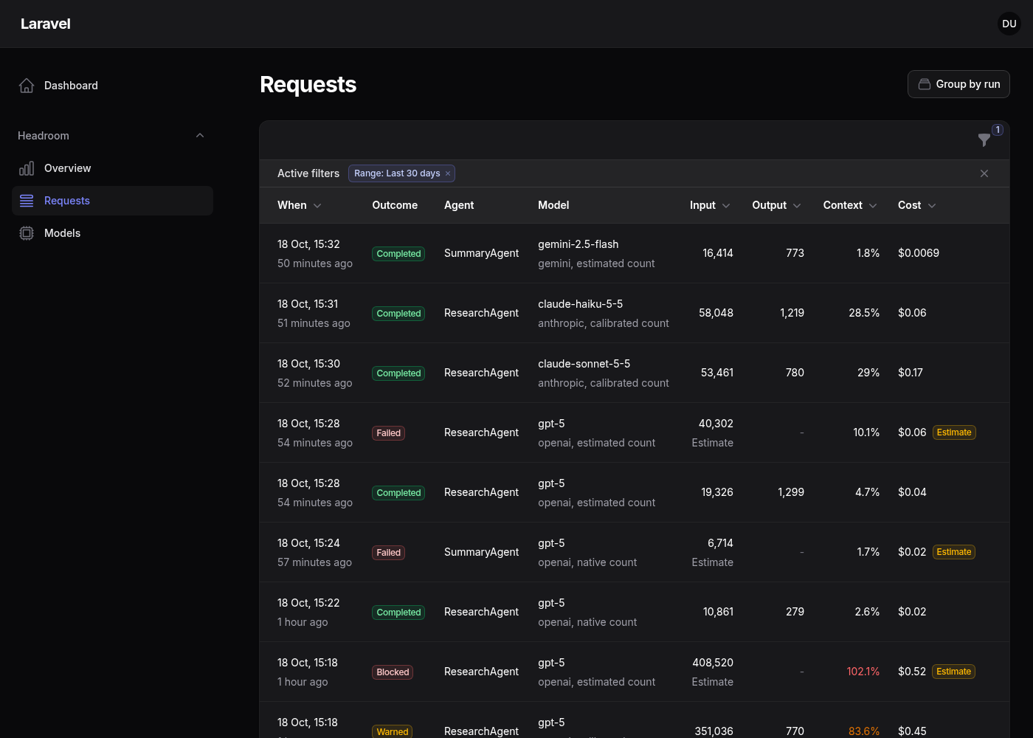Image resolution: width=1033 pixels, height=738 pixels.
Task: Click the 58,048 input token value
Action: [716, 313]
